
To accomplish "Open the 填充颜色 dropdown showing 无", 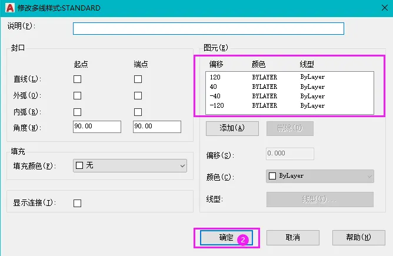I will (x=130, y=165).
